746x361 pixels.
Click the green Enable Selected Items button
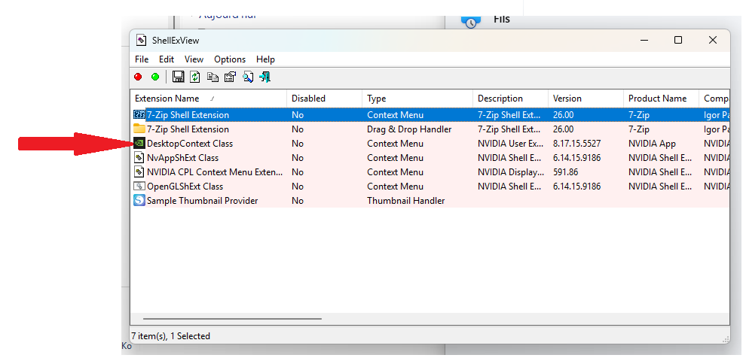tap(155, 77)
